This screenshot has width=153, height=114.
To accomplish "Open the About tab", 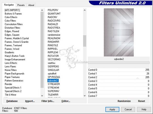I will coord(31,5).
